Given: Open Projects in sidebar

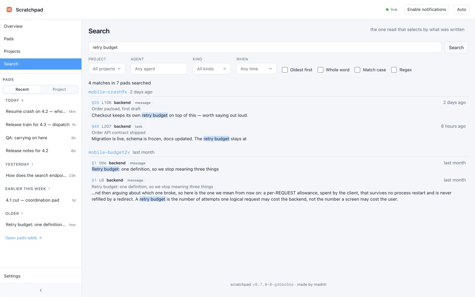Looking at the screenshot, I should pyautogui.click(x=41, y=51).
